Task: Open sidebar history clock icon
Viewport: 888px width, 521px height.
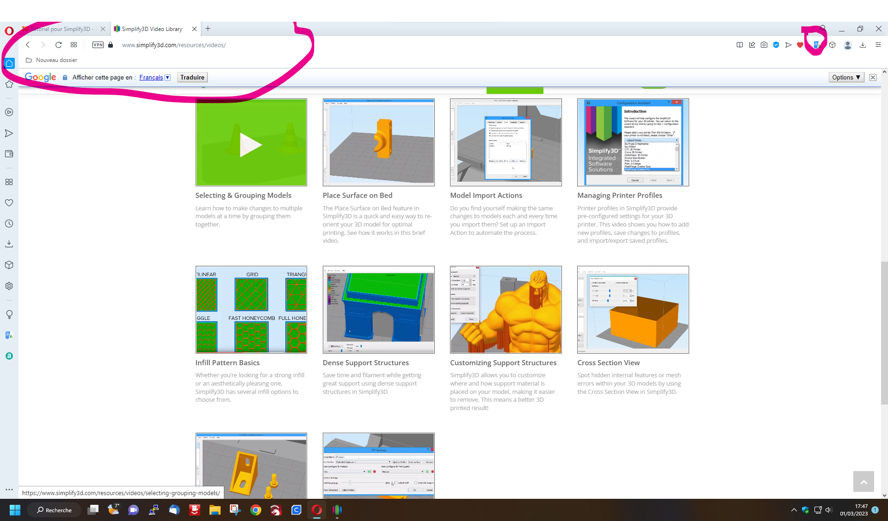Action: click(x=9, y=224)
